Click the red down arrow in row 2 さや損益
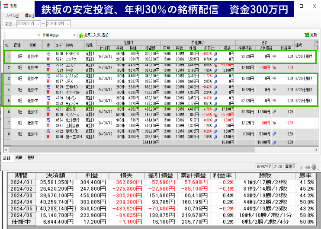This screenshot has width=321, height=229. pyautogui.click(x=274, y=68)
